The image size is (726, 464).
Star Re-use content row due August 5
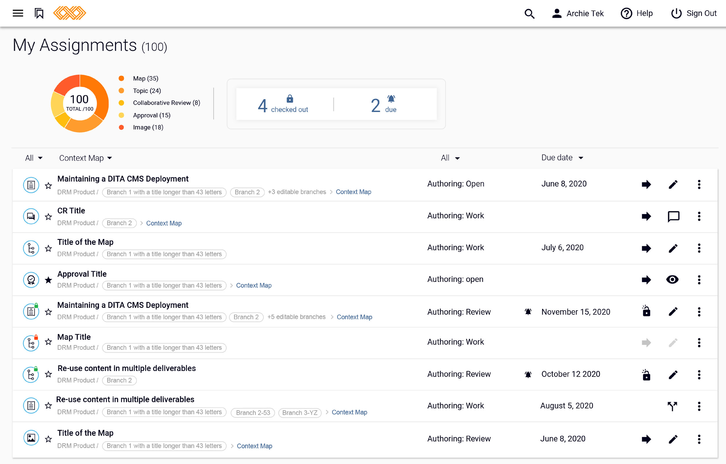coord(48,405)
